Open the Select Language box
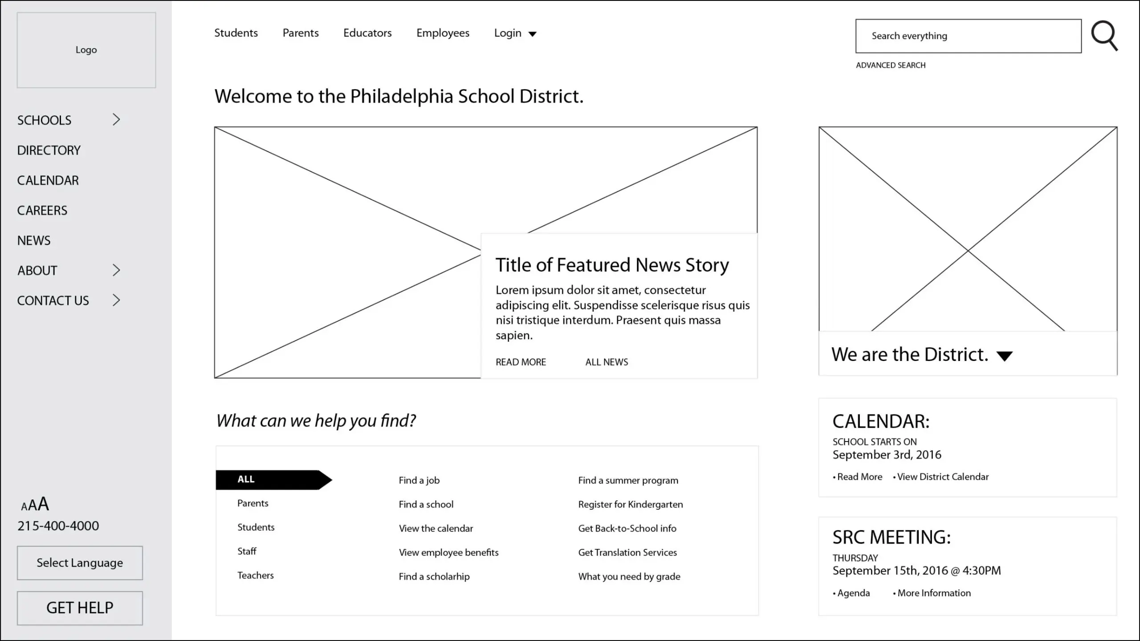Viewport: 1140px width, 641px height. (x=80, y=563)
